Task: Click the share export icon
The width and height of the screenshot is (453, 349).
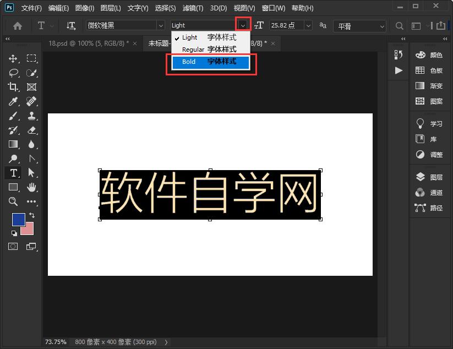Action: point(440,25)
